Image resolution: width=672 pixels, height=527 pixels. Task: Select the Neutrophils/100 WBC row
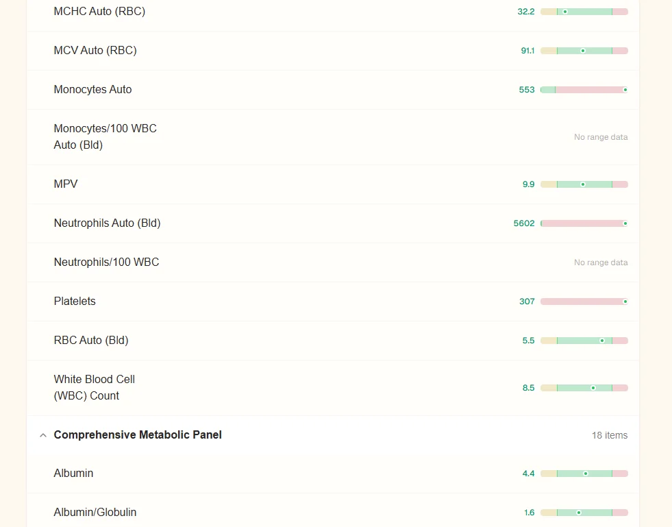click(333, 262)
